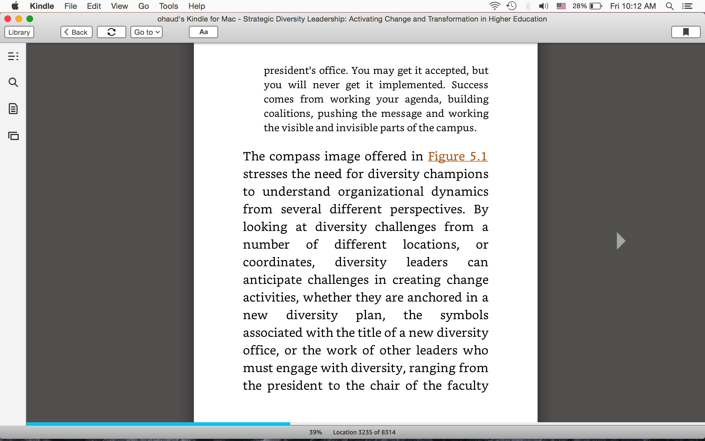Close the Kindle window
705x441 pixels.
[8, 19]
